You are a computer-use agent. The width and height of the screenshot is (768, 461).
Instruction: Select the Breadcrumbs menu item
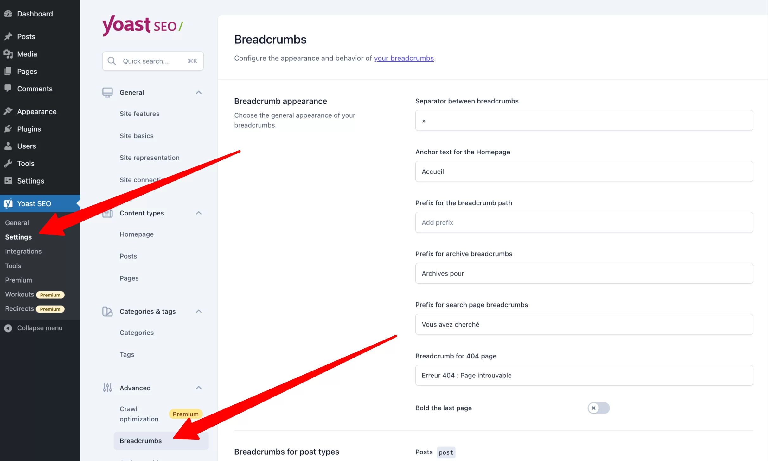140,440
